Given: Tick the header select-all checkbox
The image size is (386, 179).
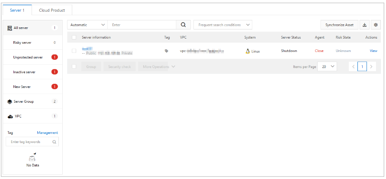Looking at the screenshot, I should point(74,37).
